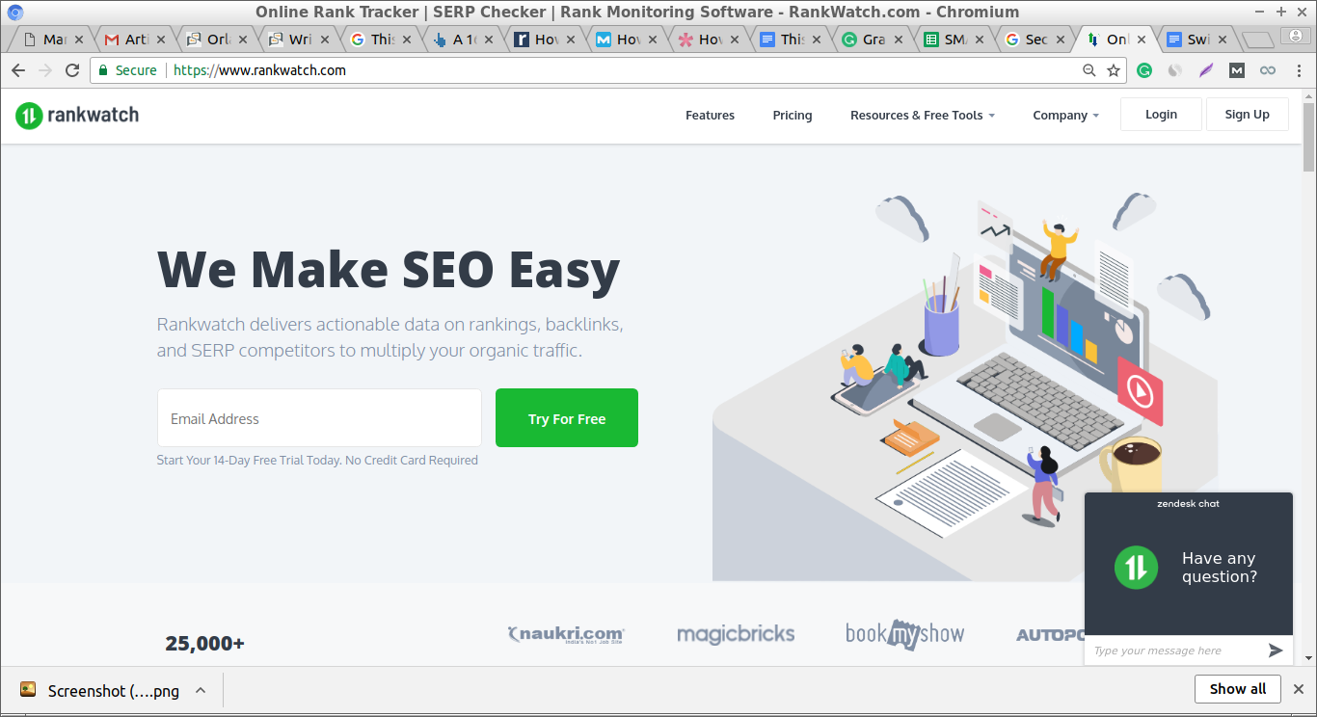Close the active rankwatch 'Onl' tab
Image resolution: width=1317 pixels, height=717 pixels.
pos(1142,40)
